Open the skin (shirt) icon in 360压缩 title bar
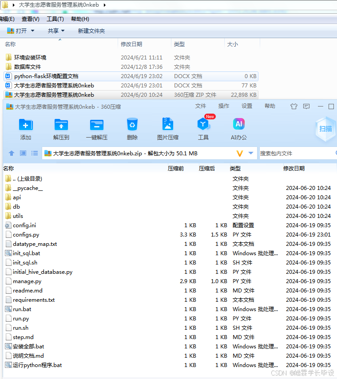The image size is (337, 379). point(294,107)
